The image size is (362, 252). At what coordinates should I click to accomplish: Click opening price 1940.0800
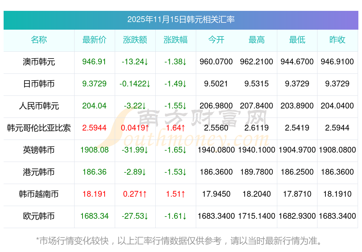click(x=216, y=150)
